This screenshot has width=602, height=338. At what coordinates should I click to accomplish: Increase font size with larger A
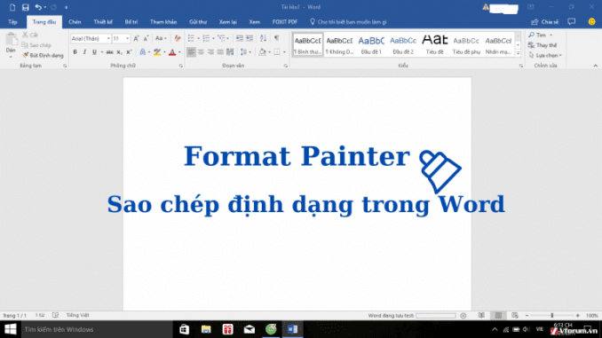click(x=136, y=38)
